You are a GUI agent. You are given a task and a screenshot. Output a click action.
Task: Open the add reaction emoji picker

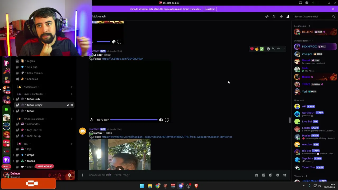pyautogui.click(x=268, y=49)
